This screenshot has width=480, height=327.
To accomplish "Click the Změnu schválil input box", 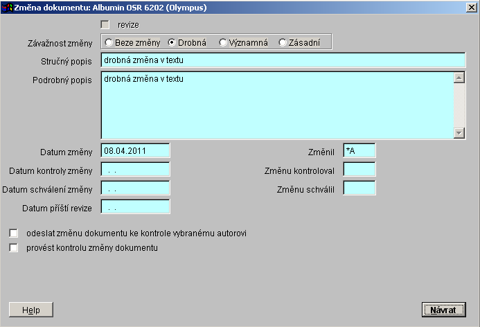I will (359, 188).
